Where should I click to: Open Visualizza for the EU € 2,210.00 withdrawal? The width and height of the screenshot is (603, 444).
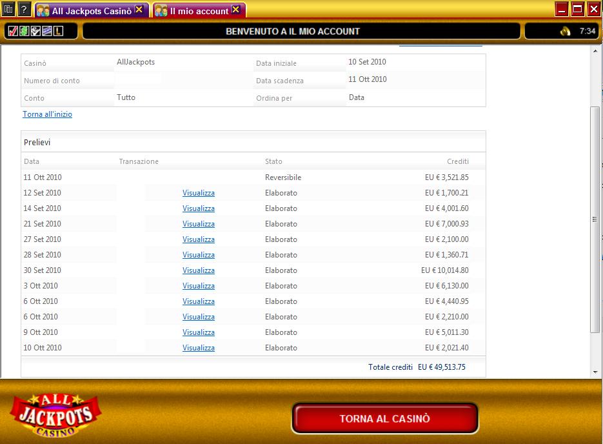(199, 317)
